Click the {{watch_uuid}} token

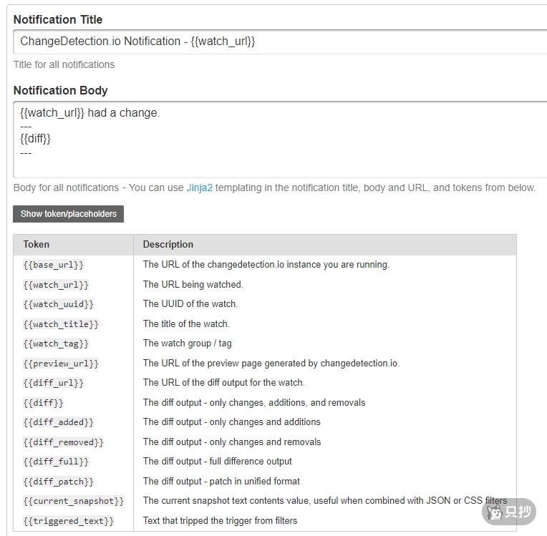coord(59,304)
